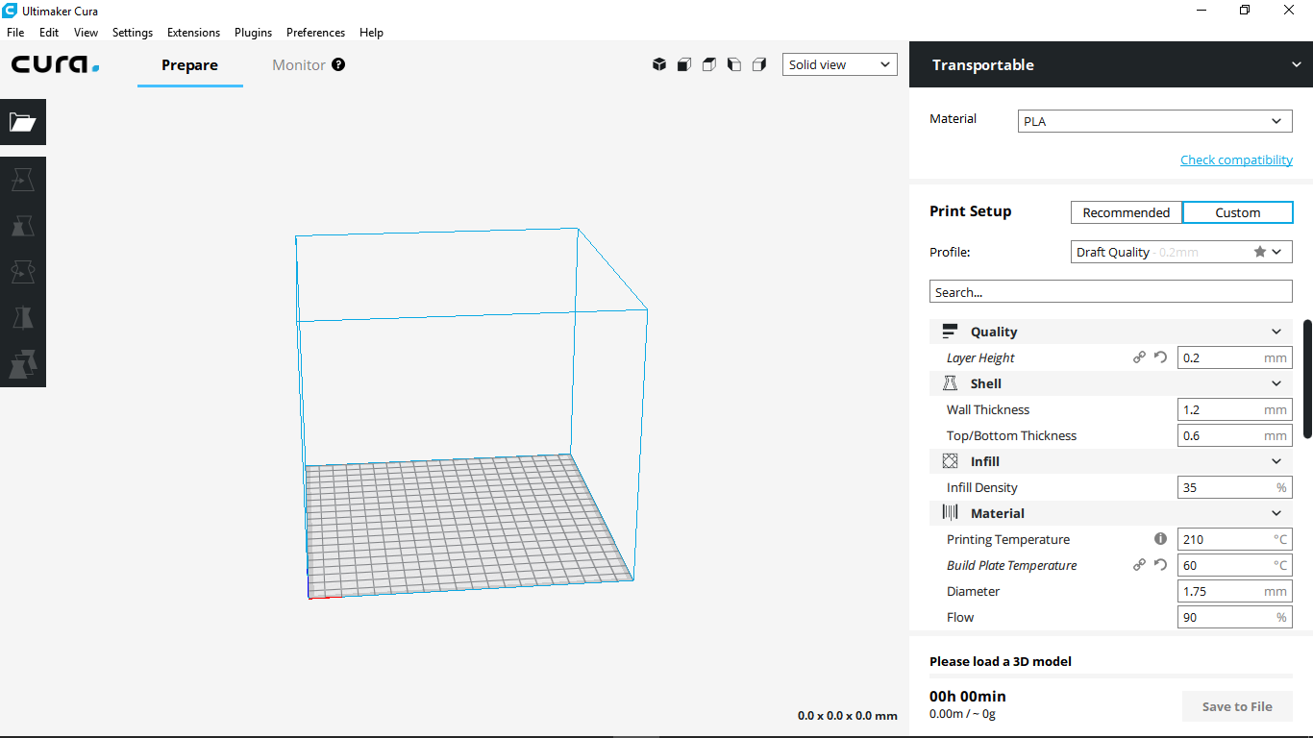Click the Build Plate Temperature value field

point(1235,565)
